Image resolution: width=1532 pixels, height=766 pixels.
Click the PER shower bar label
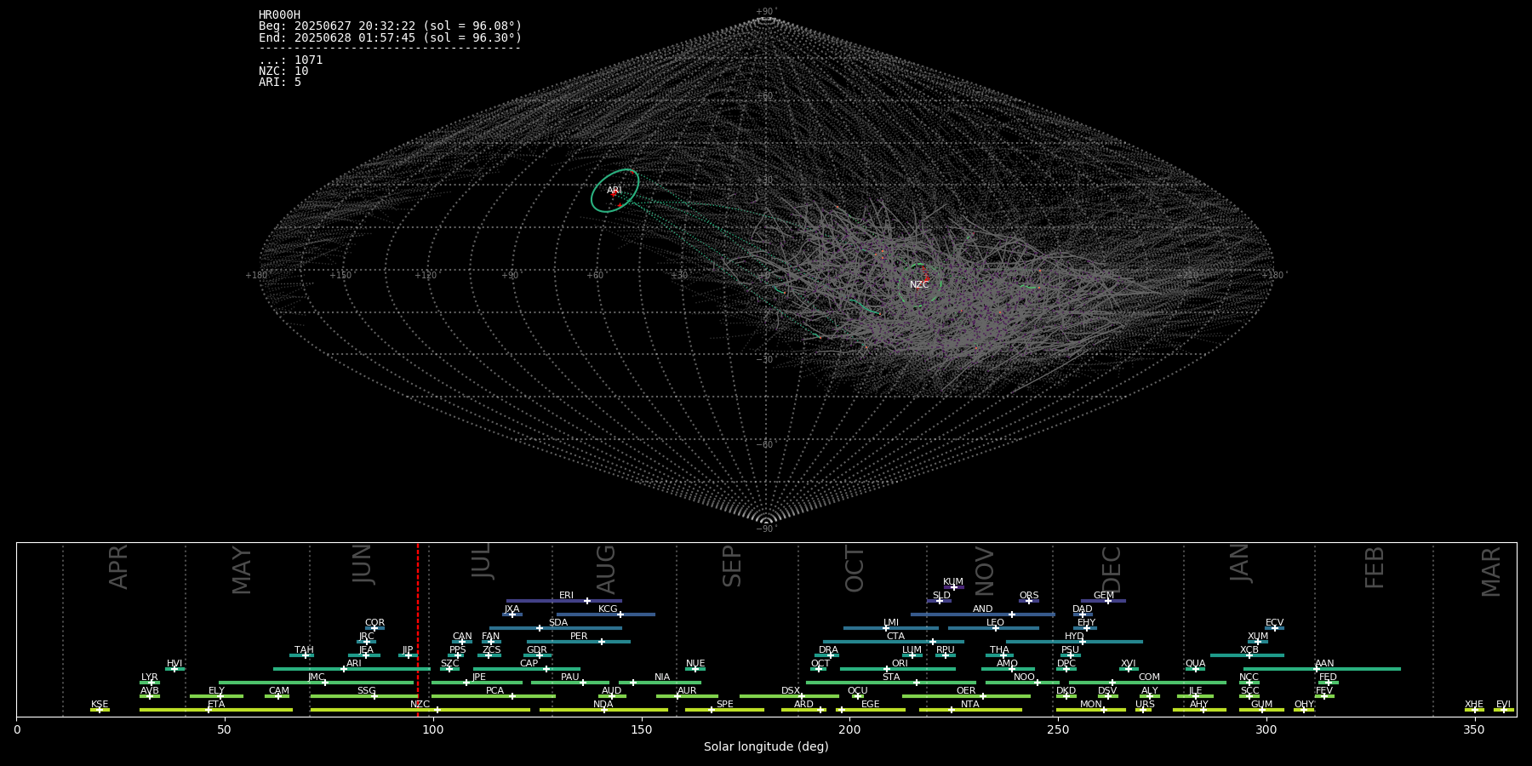point(579,636)
